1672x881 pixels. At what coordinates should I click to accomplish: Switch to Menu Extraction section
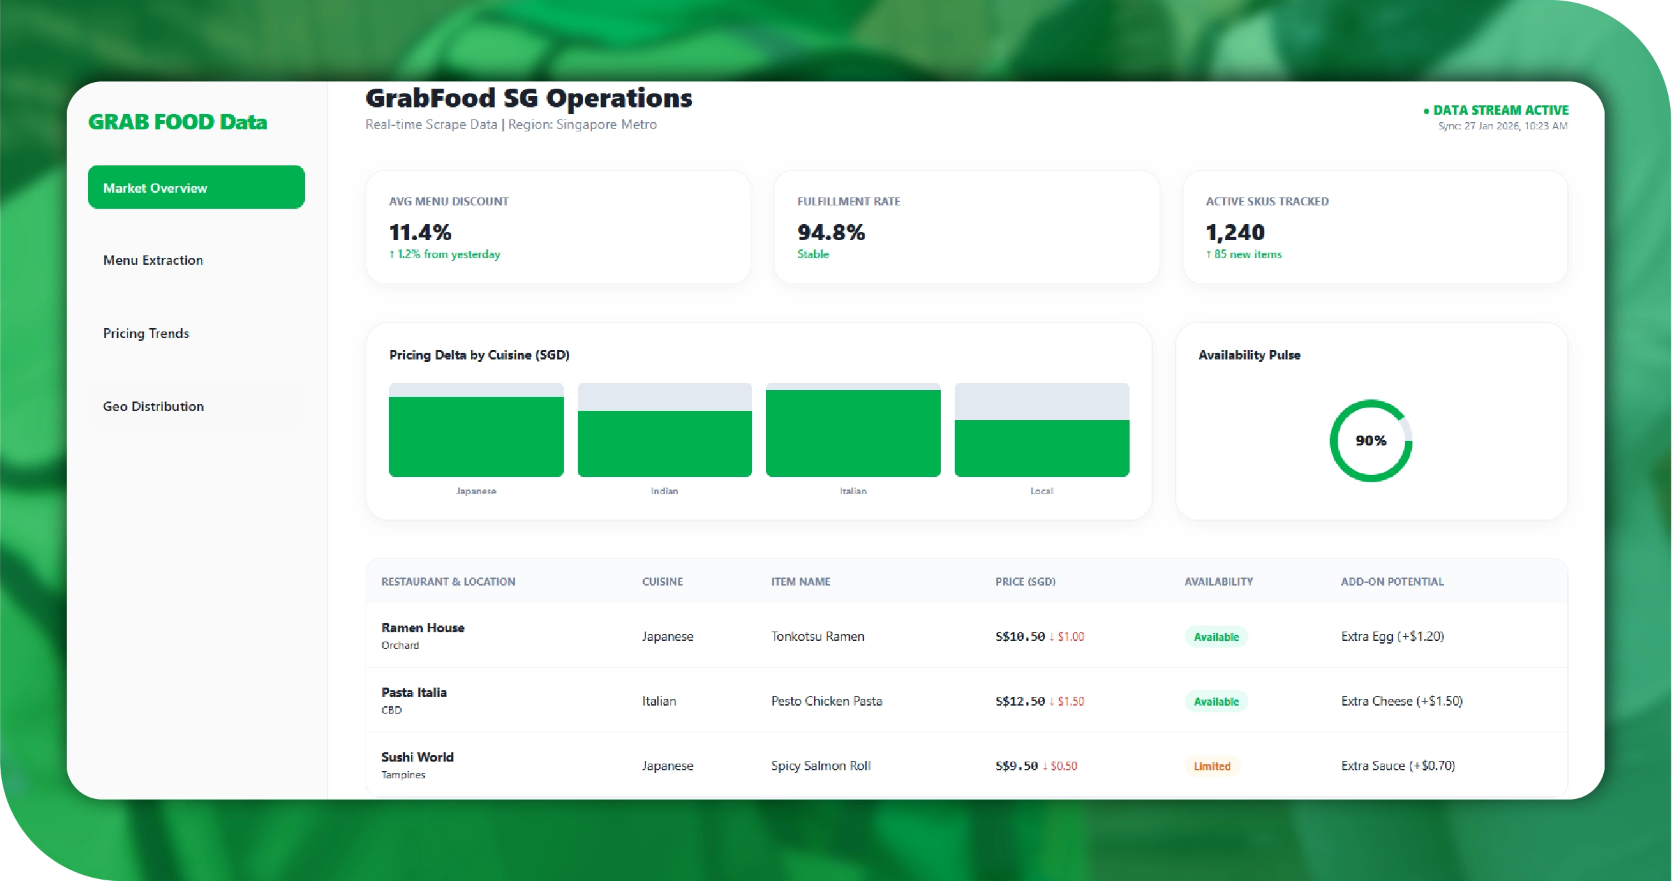tap(153, 260)
